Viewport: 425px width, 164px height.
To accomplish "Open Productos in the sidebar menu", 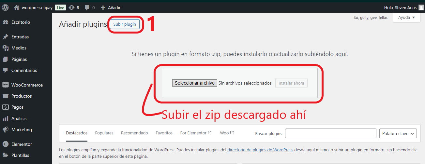I will (22, 96).
